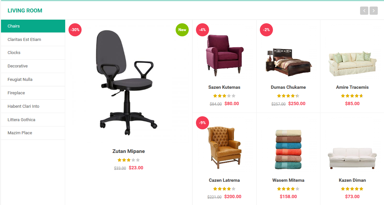Click the -30% discount badge
The width and height of the screenshot is (384, 205).
coord(75,30)
